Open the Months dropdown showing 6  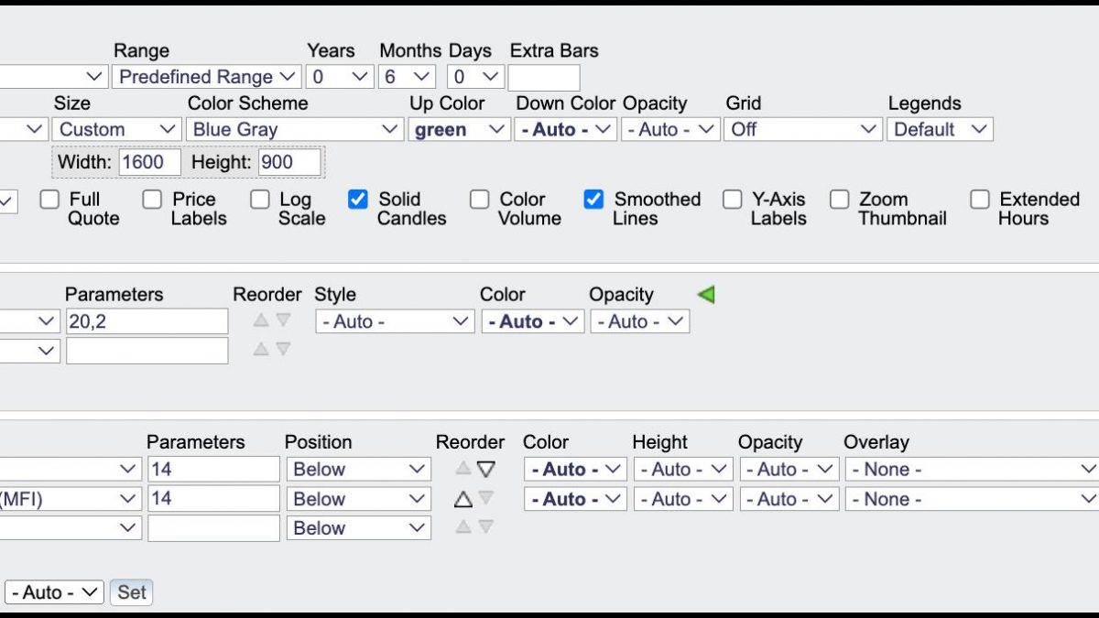coord(407,77)
